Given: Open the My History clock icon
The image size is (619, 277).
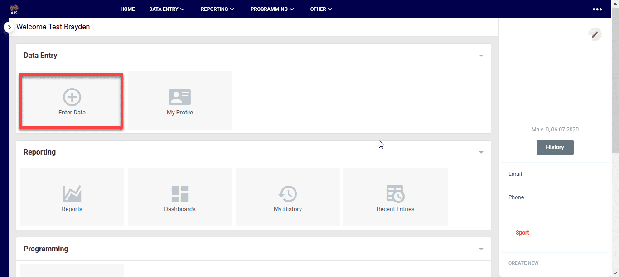Looking at the screenshot, I should pos(288,194).
